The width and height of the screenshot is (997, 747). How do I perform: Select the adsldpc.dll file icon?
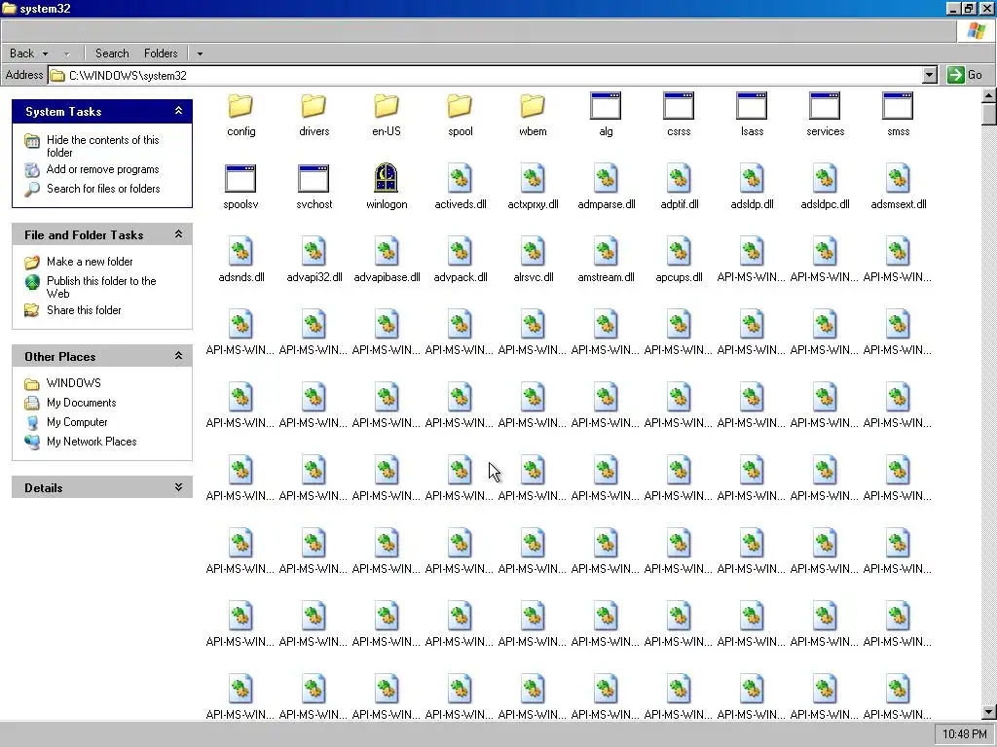click(825, 179)
